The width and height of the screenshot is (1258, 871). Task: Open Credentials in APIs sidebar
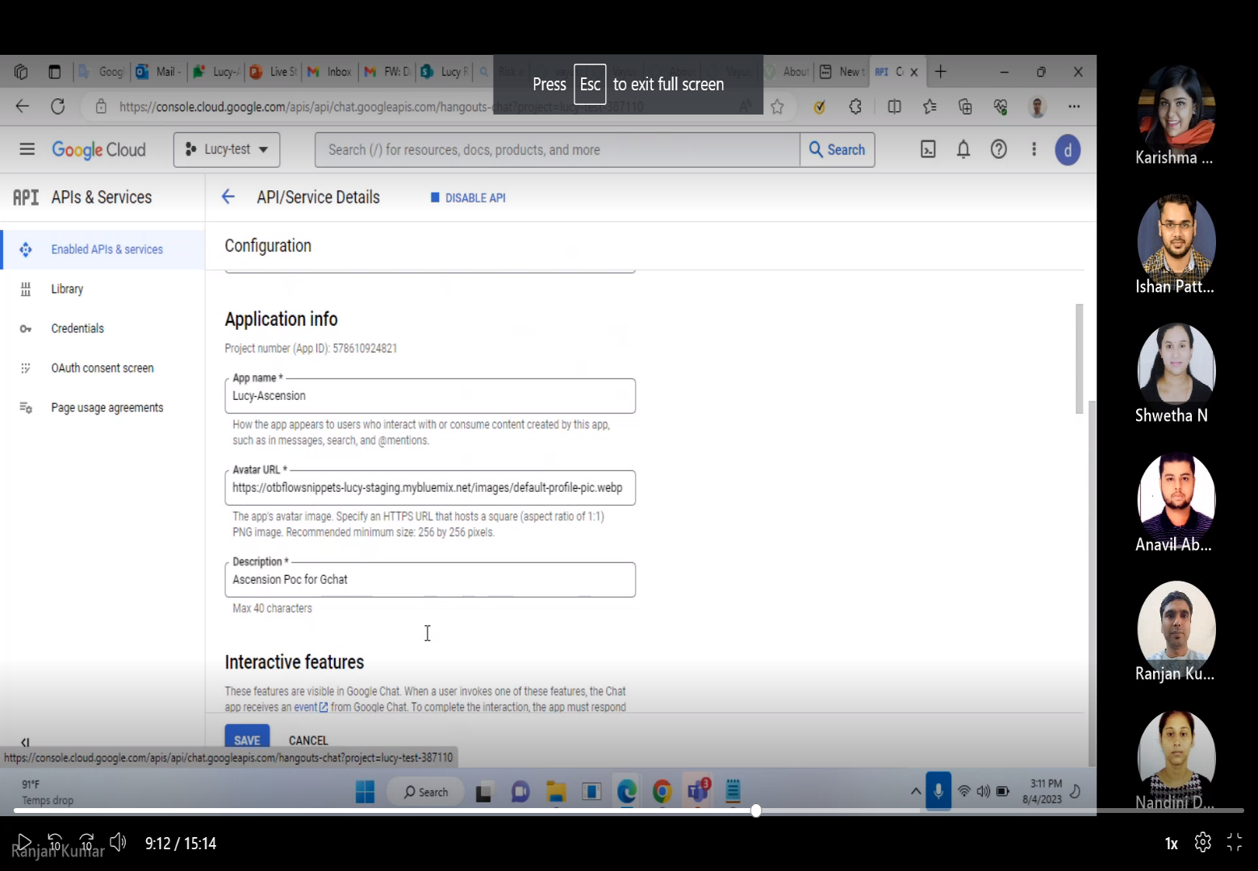[77, 328]
